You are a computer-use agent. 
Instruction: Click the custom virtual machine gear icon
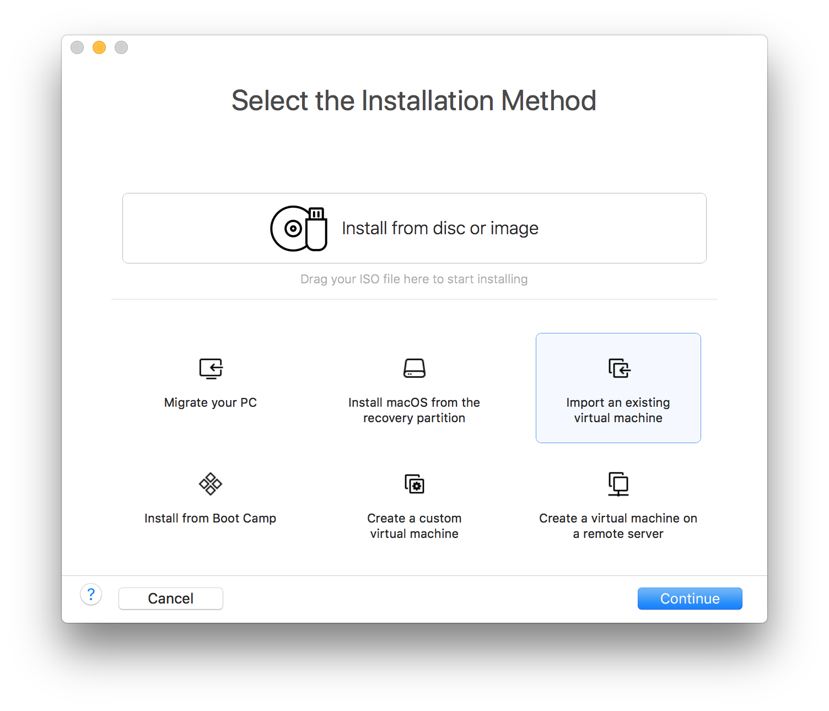pos(414,484)
